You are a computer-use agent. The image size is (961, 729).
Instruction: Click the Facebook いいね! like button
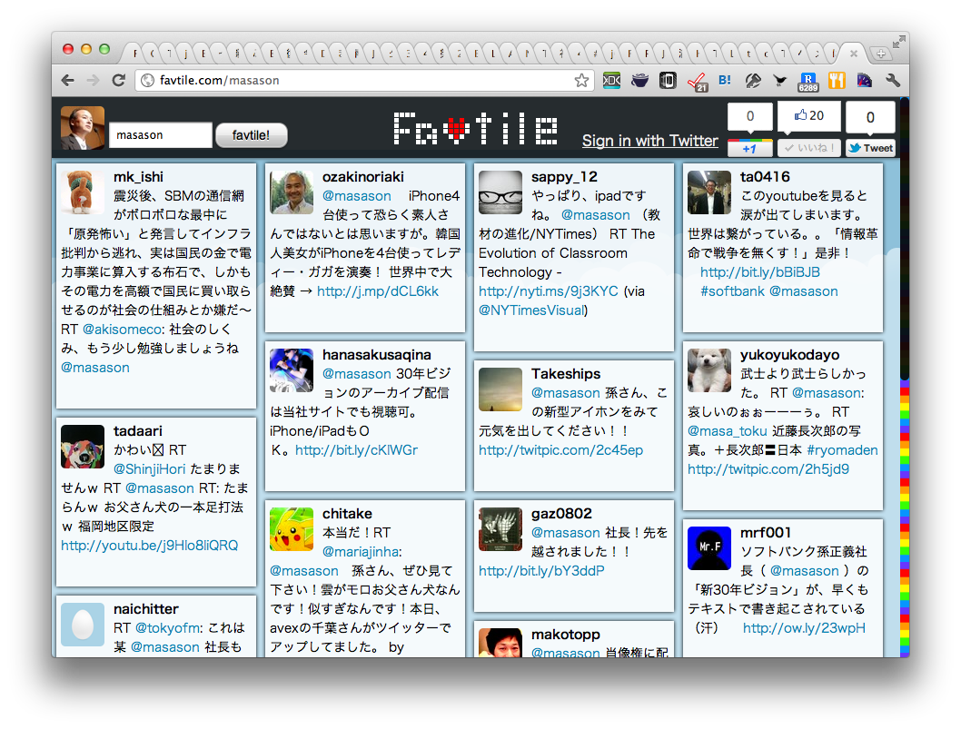pyautogui.click(x=809, y=148)
